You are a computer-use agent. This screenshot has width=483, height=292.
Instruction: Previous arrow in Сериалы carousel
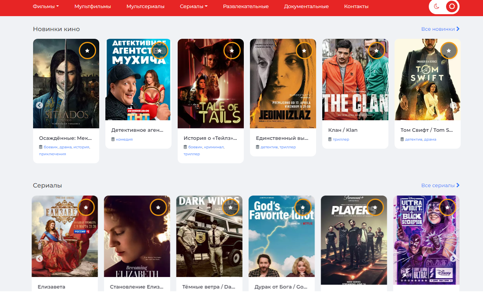[39, 259]
